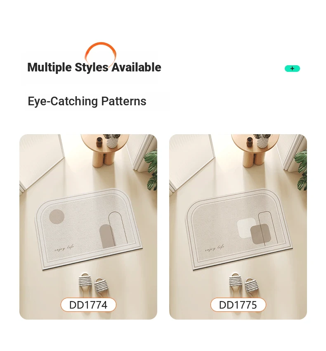Click the Multiple Styles Available heading

[94, 67]
